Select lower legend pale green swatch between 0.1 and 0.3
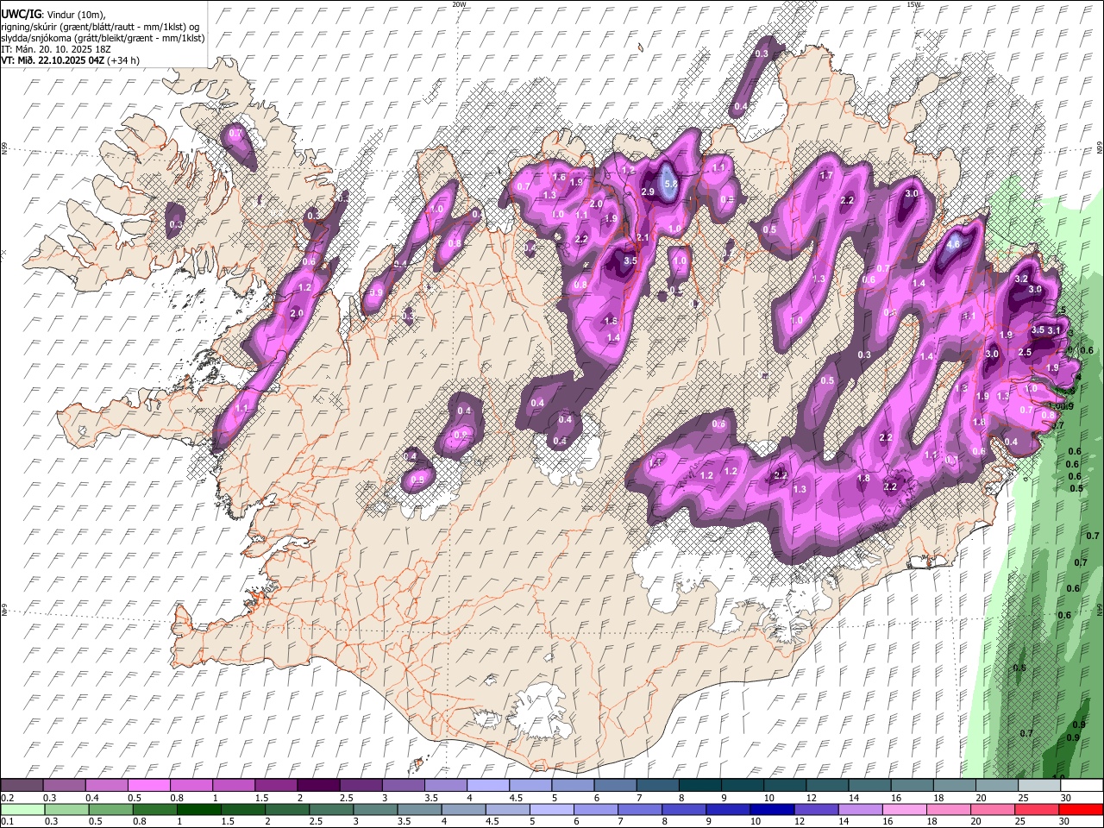This screenshot has height=828, width=1104. [x=23, y=809]
